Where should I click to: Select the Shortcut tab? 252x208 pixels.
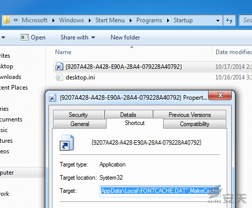point(135,123)
